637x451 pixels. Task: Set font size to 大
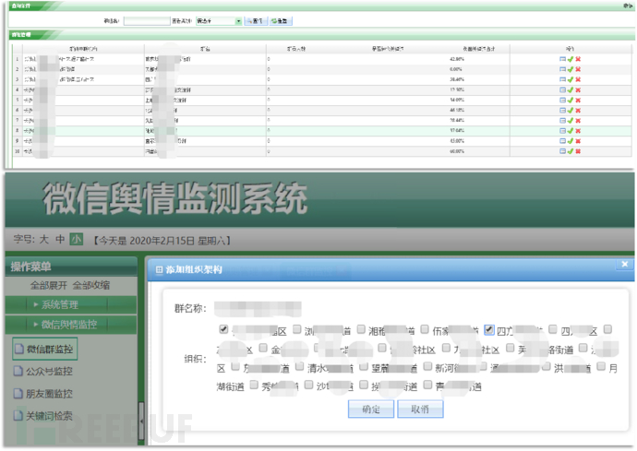pos(44,240)
